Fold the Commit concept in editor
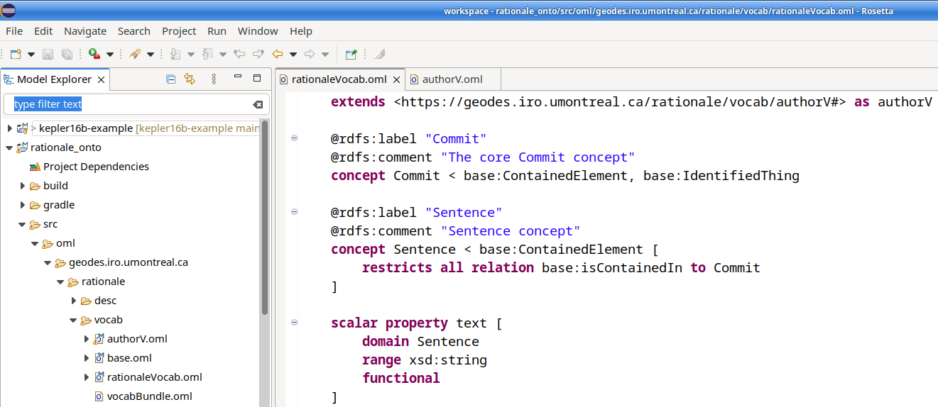Viewport: 938px width, 407px height. point(294,138)
